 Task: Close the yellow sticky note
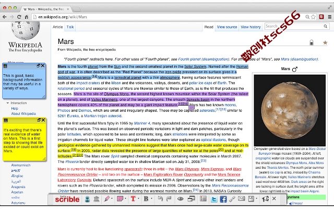(x=43, y=120)
